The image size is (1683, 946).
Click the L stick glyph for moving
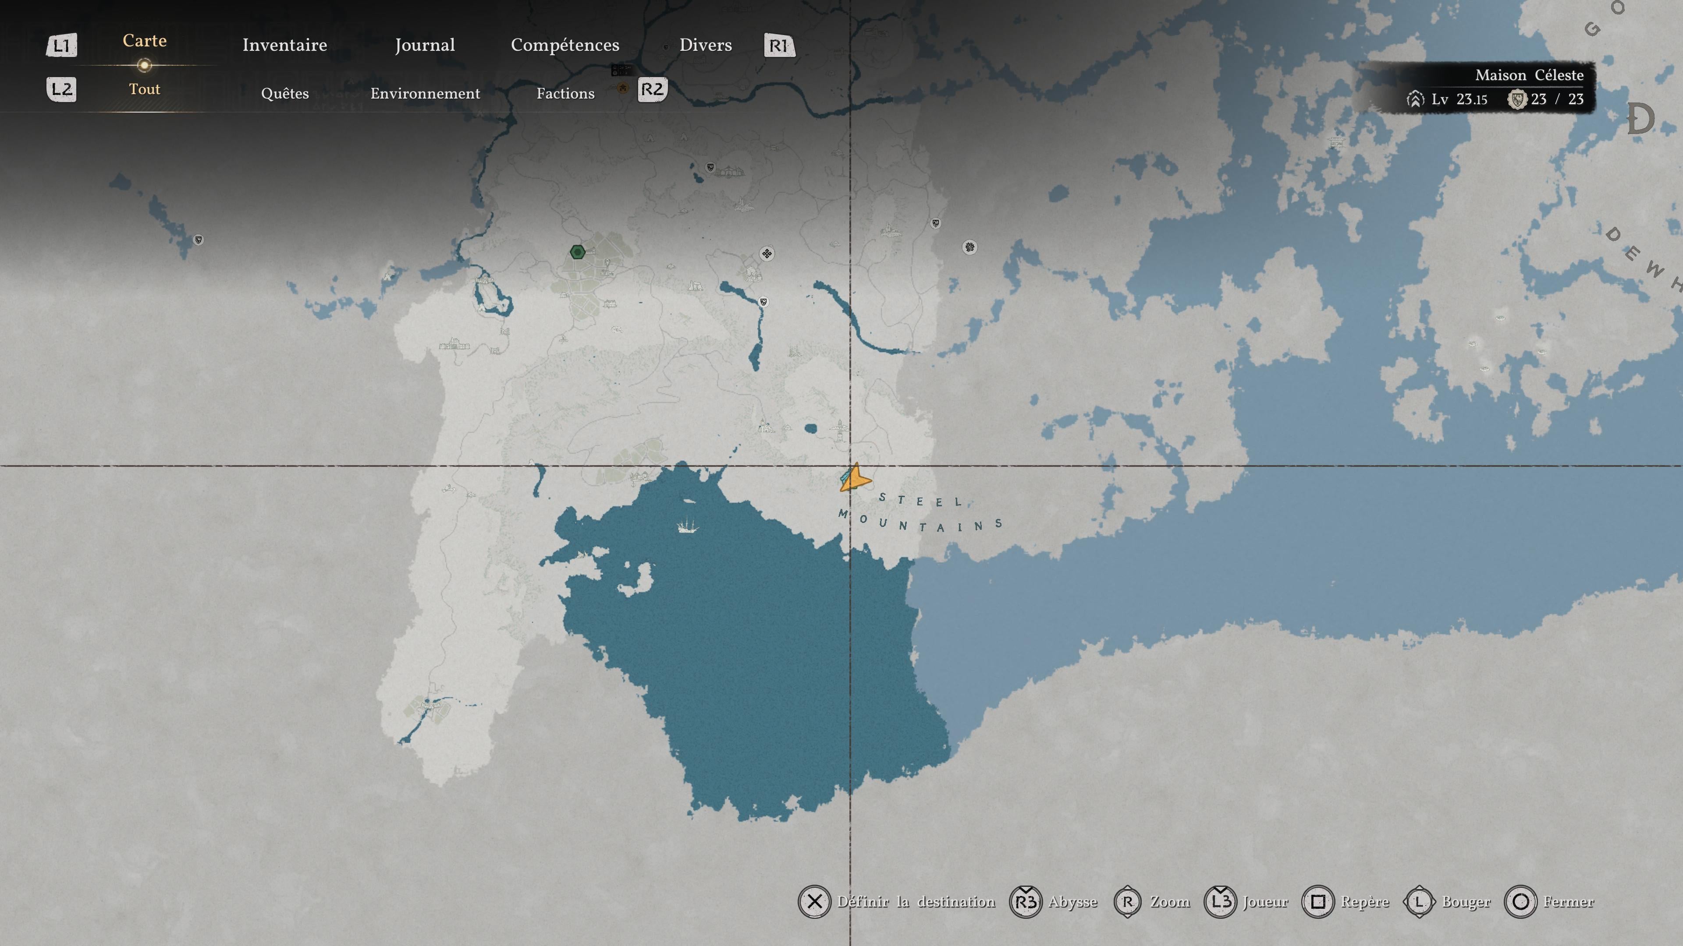[1419, 902]
